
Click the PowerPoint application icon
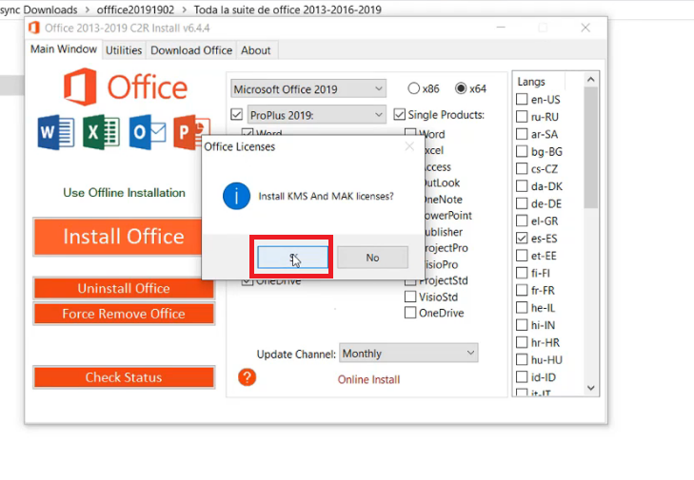pyautogui.click(x=189, y=132)
